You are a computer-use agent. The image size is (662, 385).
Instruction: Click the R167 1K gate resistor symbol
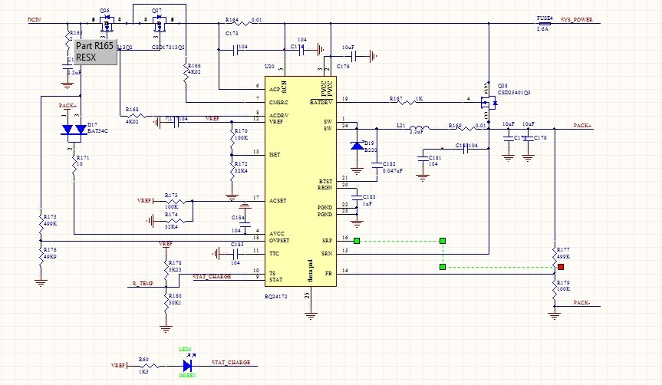[x=407, y=102]
